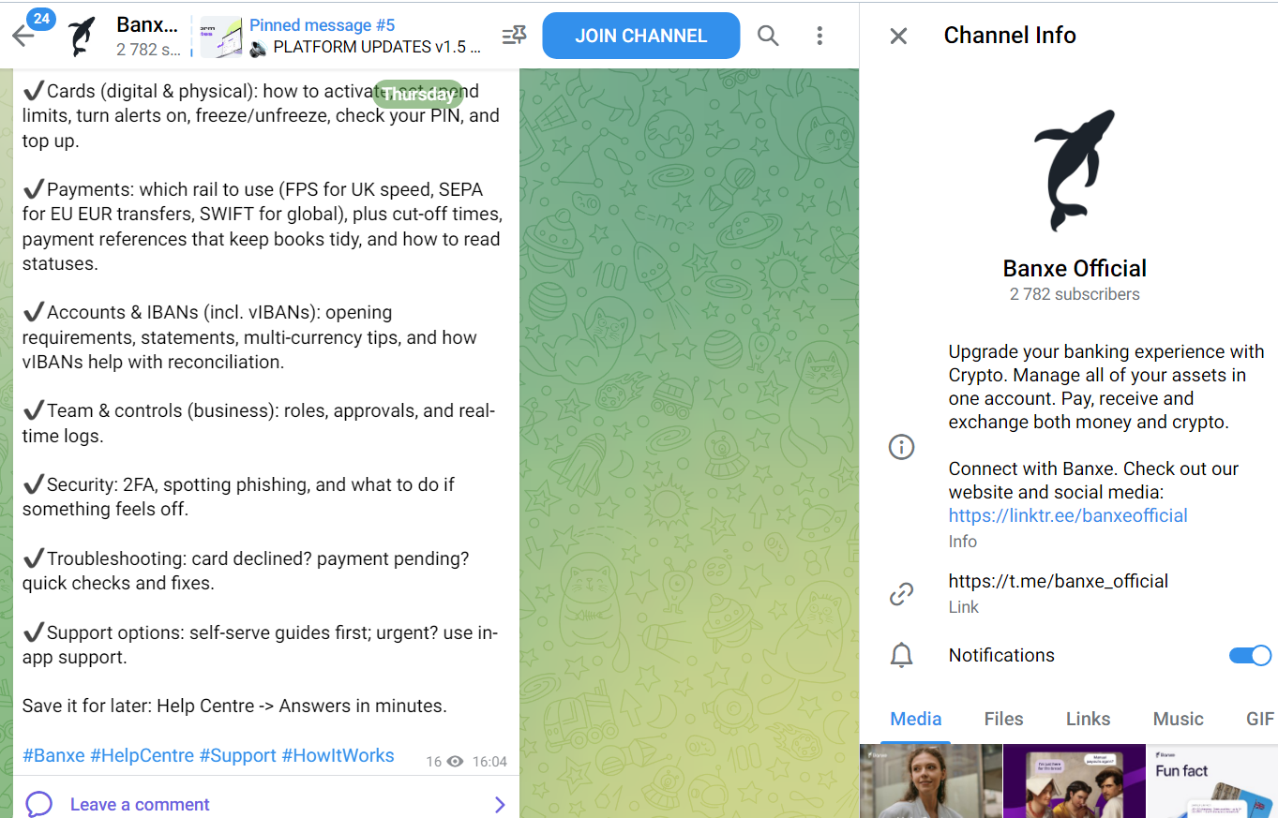The height and width of the screenshot is (818, 1278).
Task: Click the large whale profile picture
Action: pyautogui.click(x=1075, y=171)
